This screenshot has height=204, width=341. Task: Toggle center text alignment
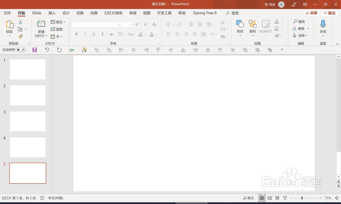[x=177, y=34]
